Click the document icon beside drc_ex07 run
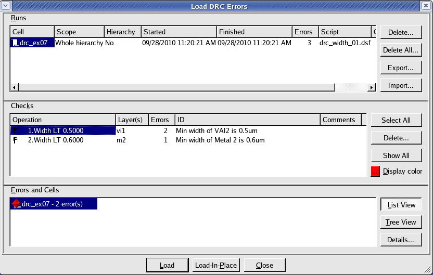This screenshot has height=275, width=433. (15, 43)
